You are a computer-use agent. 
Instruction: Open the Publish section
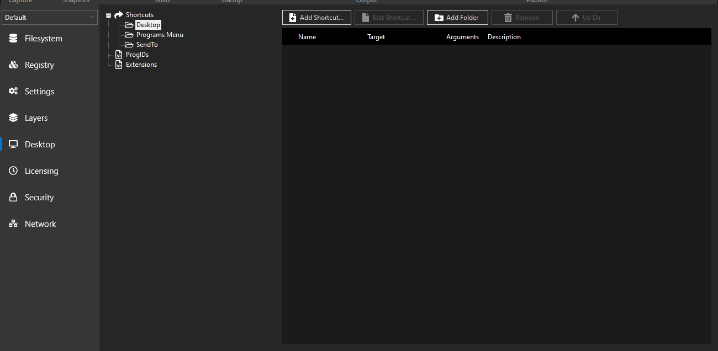point(536,2)
